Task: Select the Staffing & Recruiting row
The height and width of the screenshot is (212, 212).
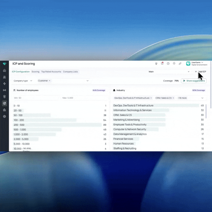Action: click(158, 148)
